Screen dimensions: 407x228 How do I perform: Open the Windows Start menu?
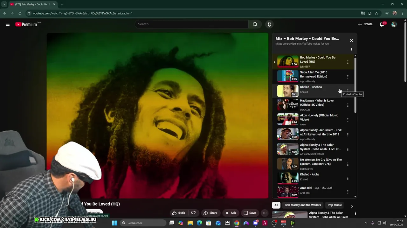coord(114,223)
